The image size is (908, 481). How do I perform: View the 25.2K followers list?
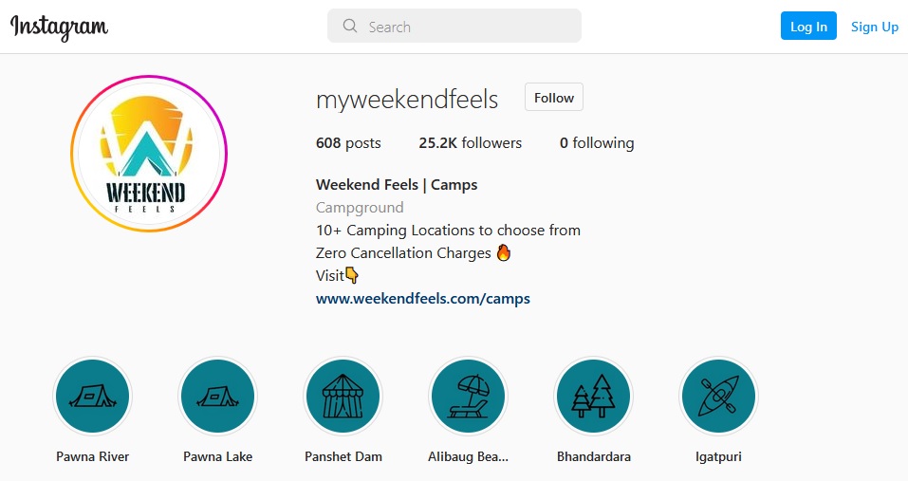[470, 143]
